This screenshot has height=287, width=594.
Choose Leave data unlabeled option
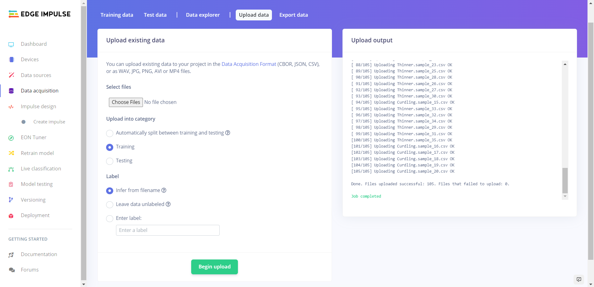point(110,205)
